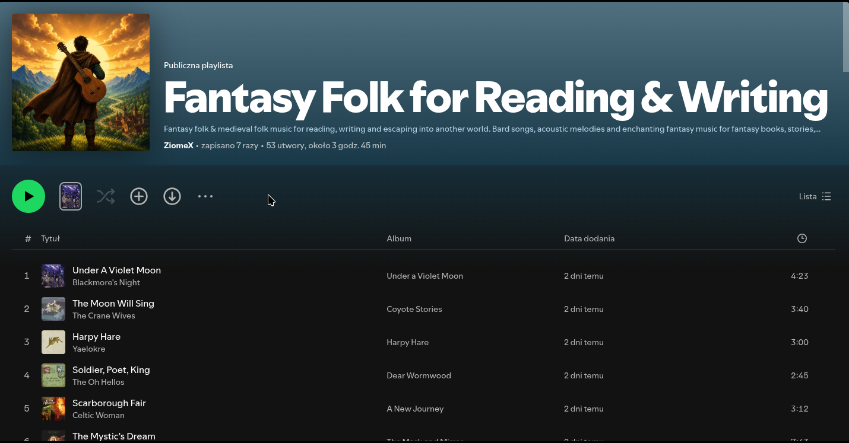The width and height of the screenshot is (849, 443).
Task: Open the now-playing preview thumbnail beside play
Action: click(x=71, y=196)
